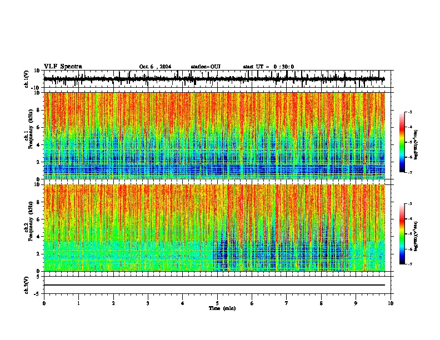Click the "ch.1 Frequency (kHz)" axis label

(x=29, y=129)
